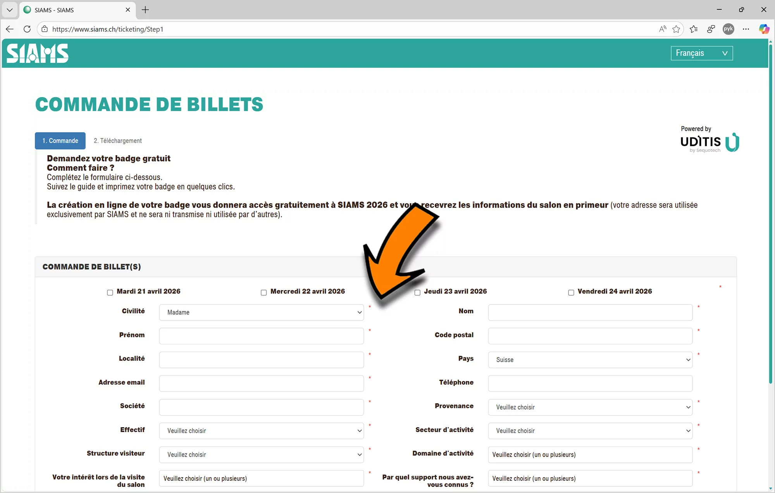Open the Pays dropdown showing Suisse
This screenshot has height=493, width=775.
click(590, 360)
